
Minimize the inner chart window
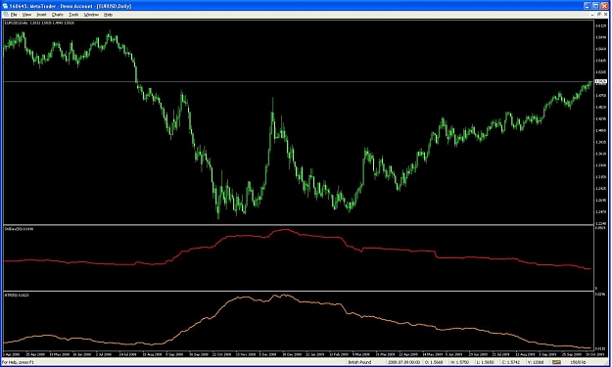(x=592, y=15)
